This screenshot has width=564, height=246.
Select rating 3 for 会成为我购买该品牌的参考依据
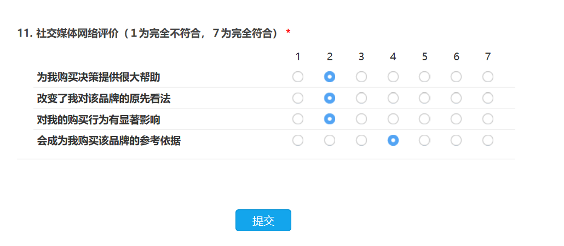(x=361, y=140)
